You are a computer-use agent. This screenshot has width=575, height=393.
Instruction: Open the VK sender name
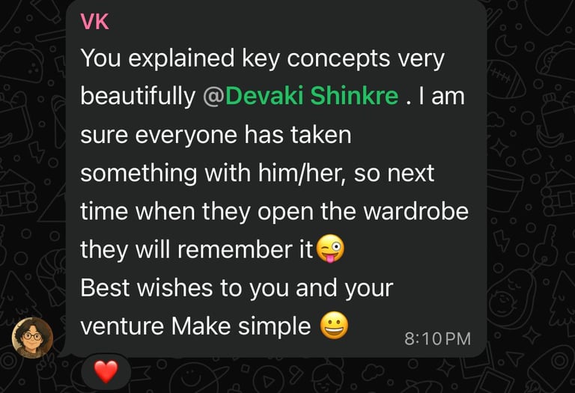point(94,22)
